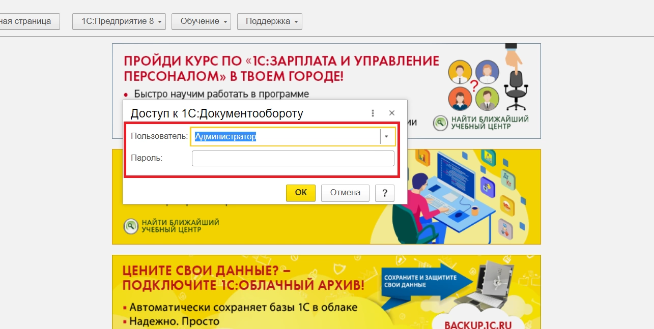
Task: Confirm login with the OK button
Action: click(301, 193)
